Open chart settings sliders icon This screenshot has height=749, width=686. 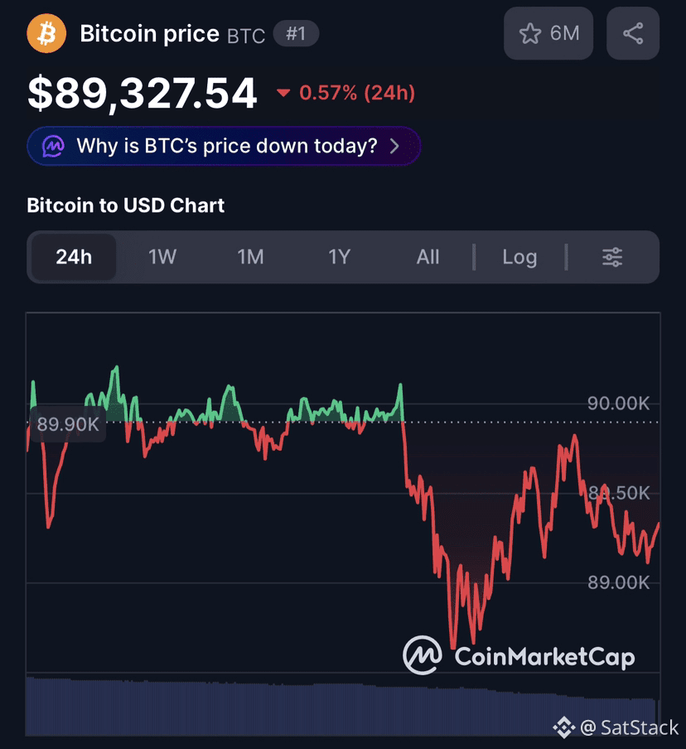pos(612,257)
